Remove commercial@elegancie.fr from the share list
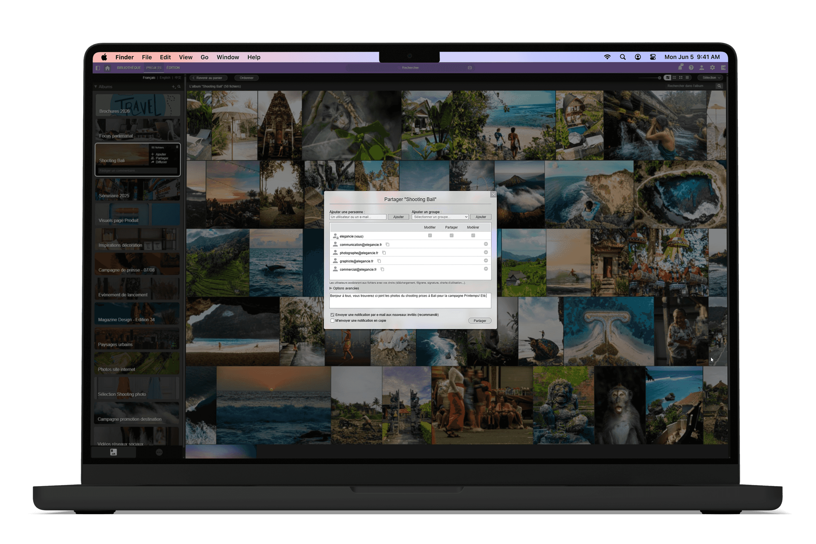Image resolution: width=816 pixels, height=544 pixels. point(486,269)
